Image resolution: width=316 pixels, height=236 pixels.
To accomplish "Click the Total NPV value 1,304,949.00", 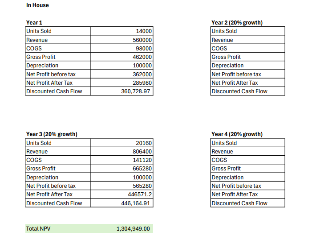I will [134, 228].
